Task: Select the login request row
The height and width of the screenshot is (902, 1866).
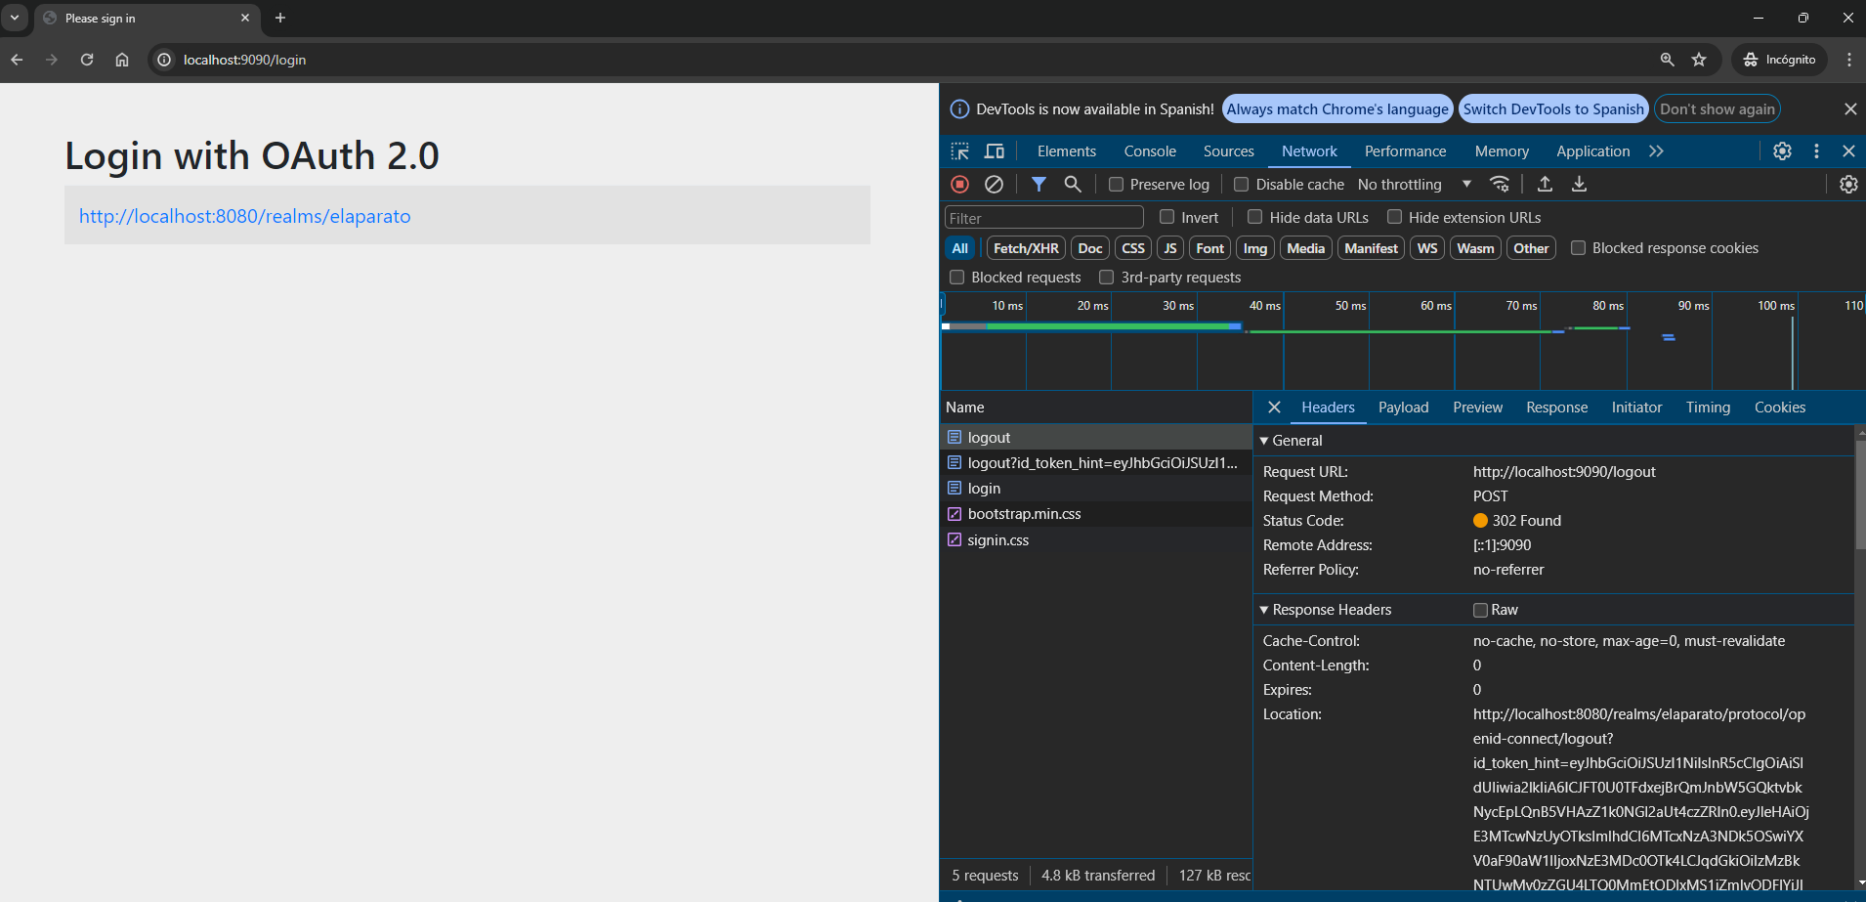Action: tap(1095, 489)
